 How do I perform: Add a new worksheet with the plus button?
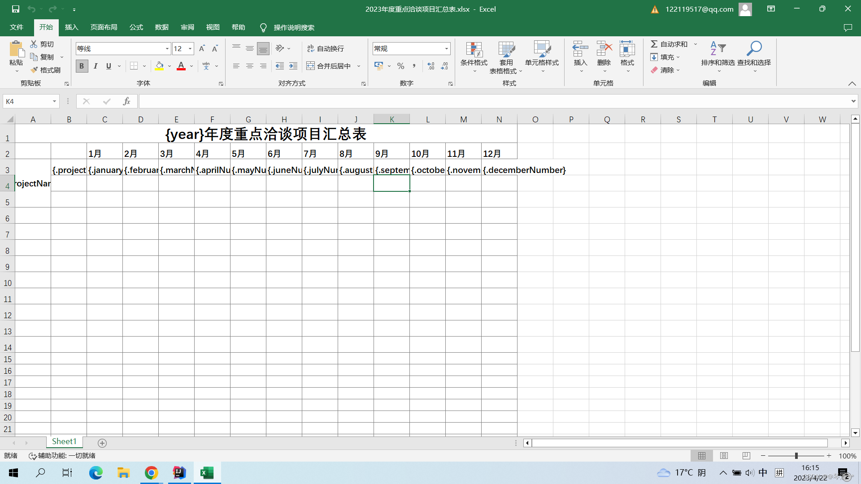pos(102,443)
